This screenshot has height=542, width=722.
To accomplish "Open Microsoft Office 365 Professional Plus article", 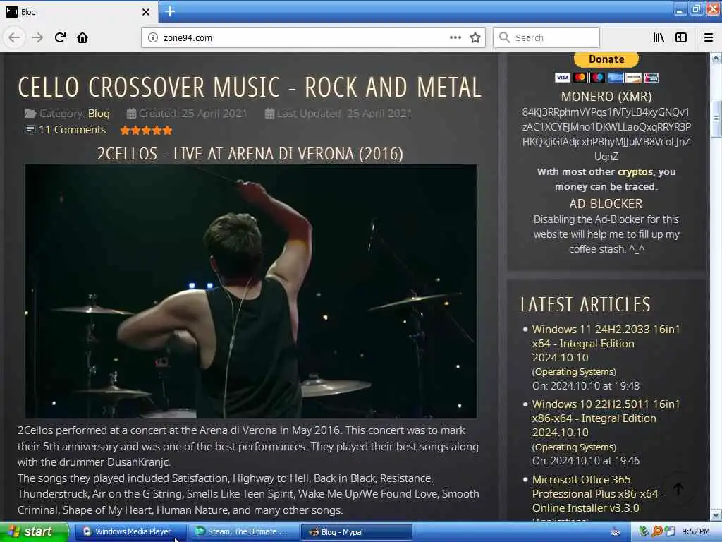I will click(x=599, y=493).
